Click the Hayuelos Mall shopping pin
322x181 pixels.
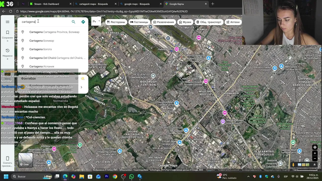(x=177, y=103)
